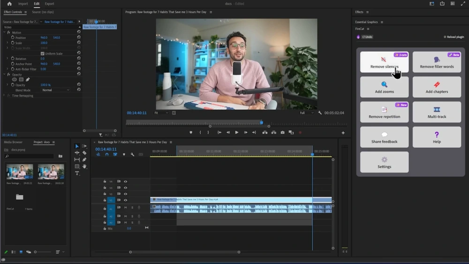Collapse the Motion effect section
This screenshot has width=469, height=264.
[5, 32]
